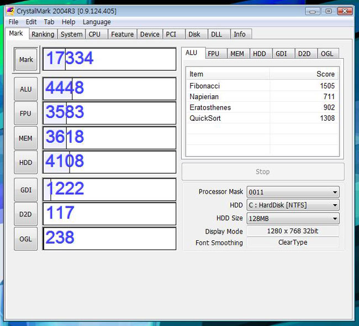The height and width of the screenshot is (326, 359).
Task: Click the Item column header
Action: click(x=228, y=74)
